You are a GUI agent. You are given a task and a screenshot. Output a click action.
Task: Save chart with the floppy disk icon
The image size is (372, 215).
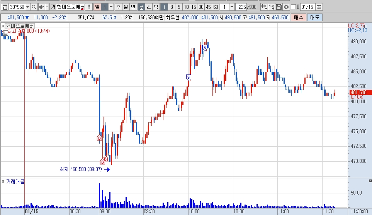click(279, 7)
